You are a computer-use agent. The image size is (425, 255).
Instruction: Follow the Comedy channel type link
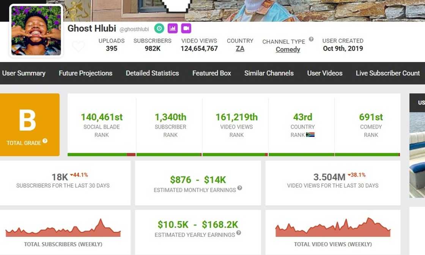[288, 50]
